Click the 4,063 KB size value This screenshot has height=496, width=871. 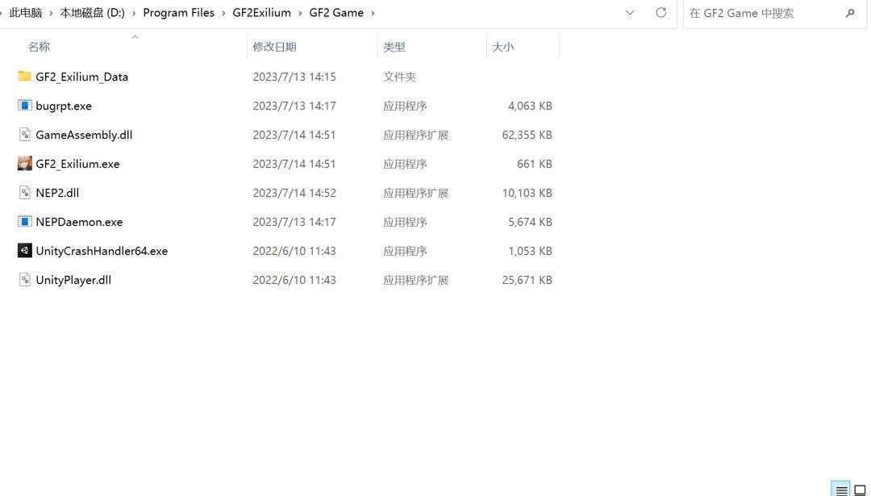pos(530,106)
